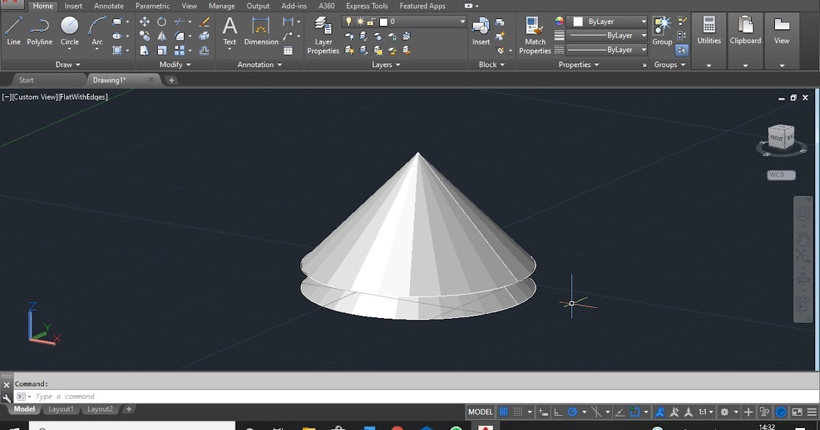This screenshot has width=820, height=430.
Task: Expand the Draw panel
Action: pos(77,64)
